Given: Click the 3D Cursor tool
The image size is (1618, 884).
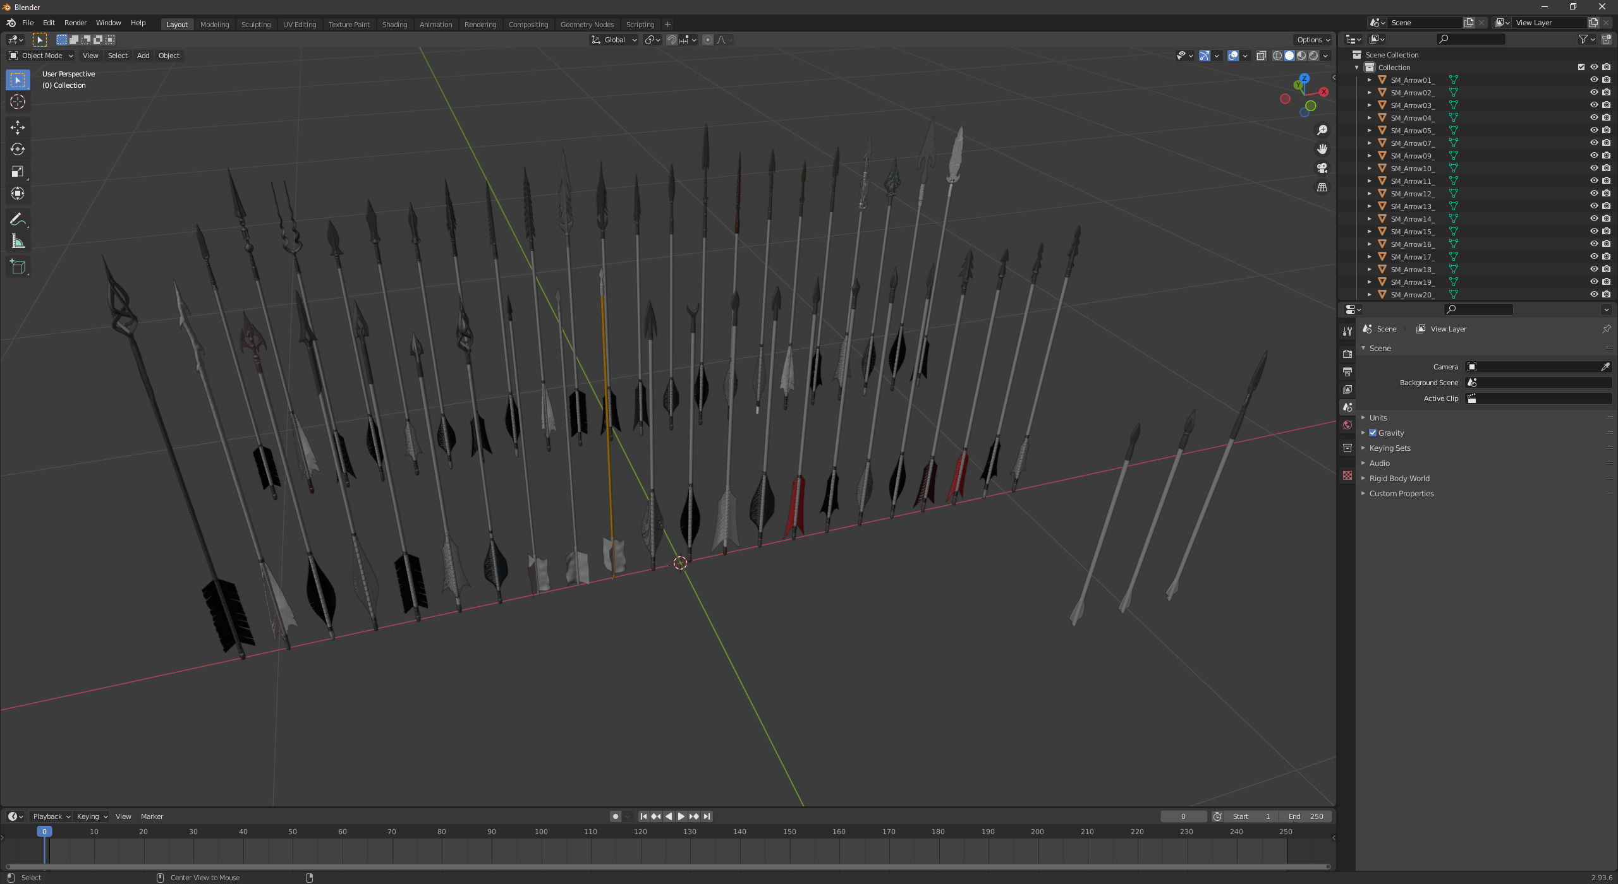Looking at the screenshot, I should [x=18, y=102].
